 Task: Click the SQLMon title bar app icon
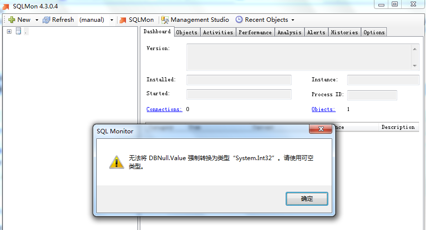[x=6, y=6]
